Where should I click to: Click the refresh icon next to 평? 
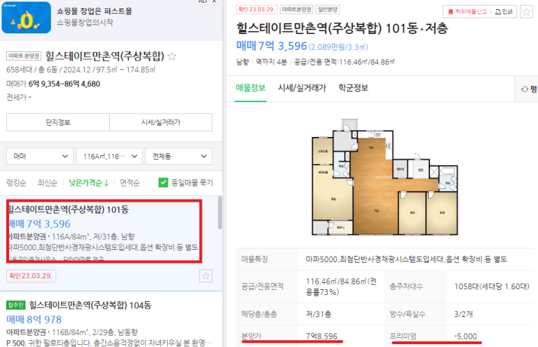tap(524, 89)
